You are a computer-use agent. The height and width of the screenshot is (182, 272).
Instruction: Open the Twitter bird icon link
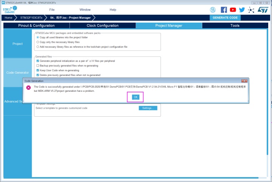[242, 10]
